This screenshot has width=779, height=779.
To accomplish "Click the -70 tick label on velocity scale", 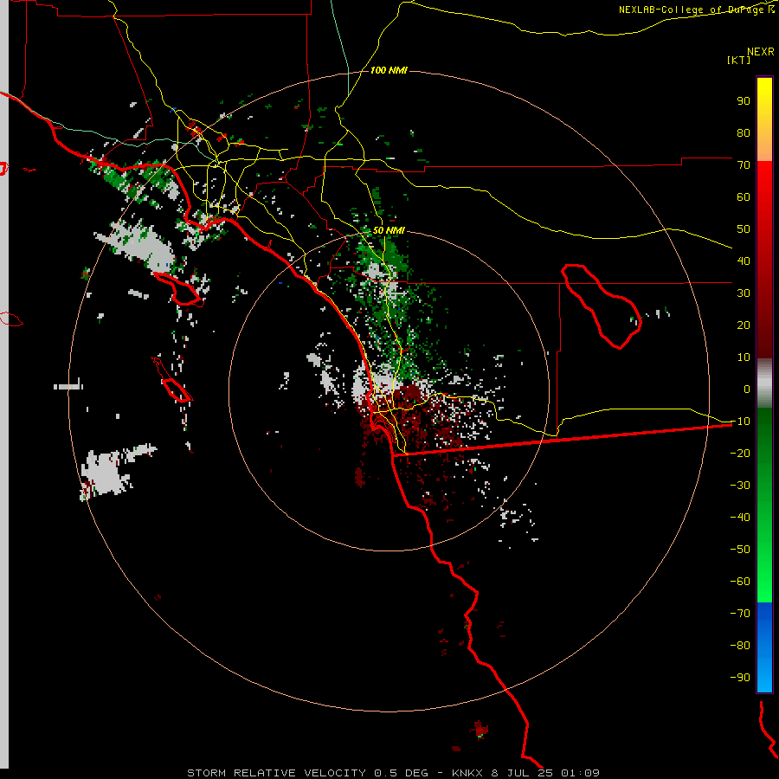I will pos(740,613).
